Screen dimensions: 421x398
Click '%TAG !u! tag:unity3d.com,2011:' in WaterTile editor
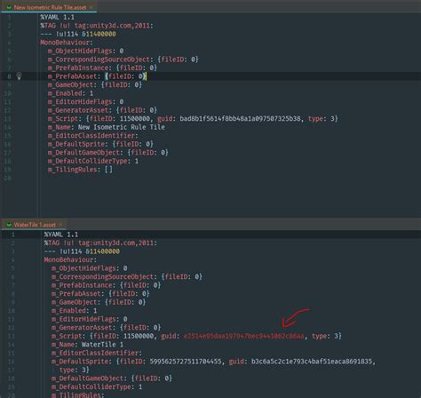[x=100, y=243]
